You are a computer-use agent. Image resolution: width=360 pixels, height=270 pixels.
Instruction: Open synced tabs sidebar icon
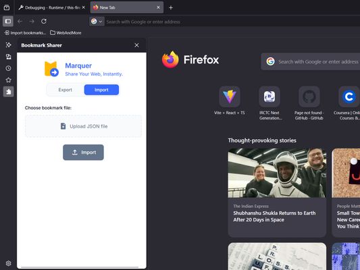coord(9,57)
